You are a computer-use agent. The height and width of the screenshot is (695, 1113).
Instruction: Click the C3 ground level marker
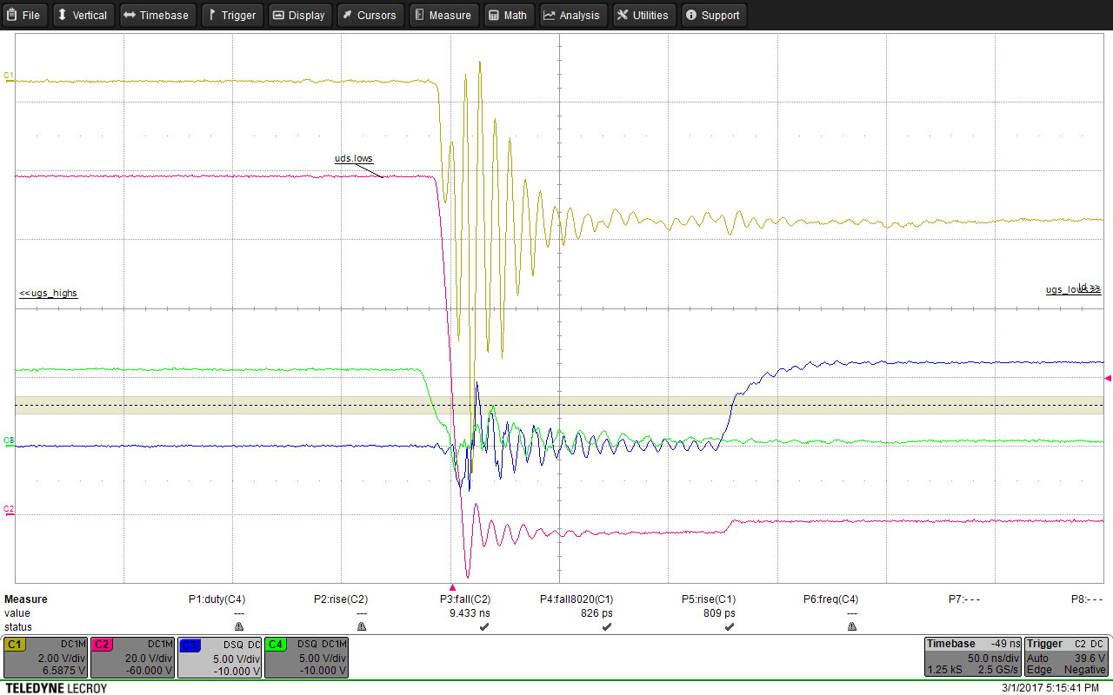9,441
